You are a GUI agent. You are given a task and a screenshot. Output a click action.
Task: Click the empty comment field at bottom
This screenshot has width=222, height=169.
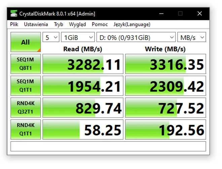coord(108,146)
